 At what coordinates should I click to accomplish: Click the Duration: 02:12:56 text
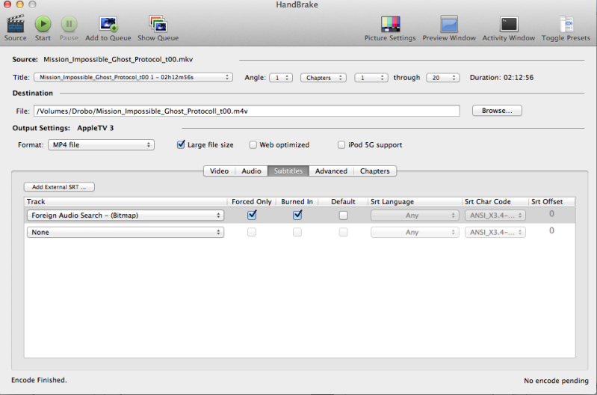coord(501,77)
